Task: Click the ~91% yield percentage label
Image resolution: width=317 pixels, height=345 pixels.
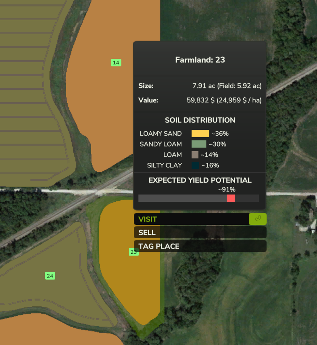Action: [227, 189]
